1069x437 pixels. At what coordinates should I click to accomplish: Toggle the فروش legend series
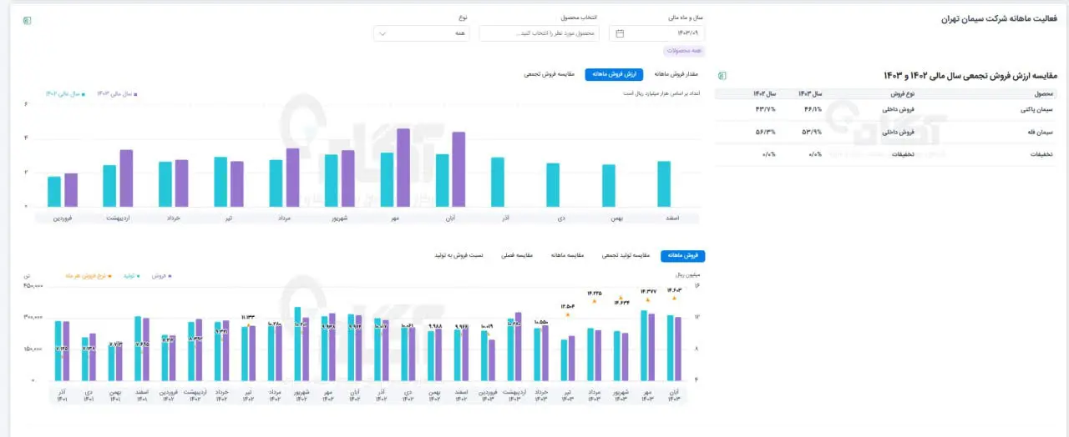[161, 274]
